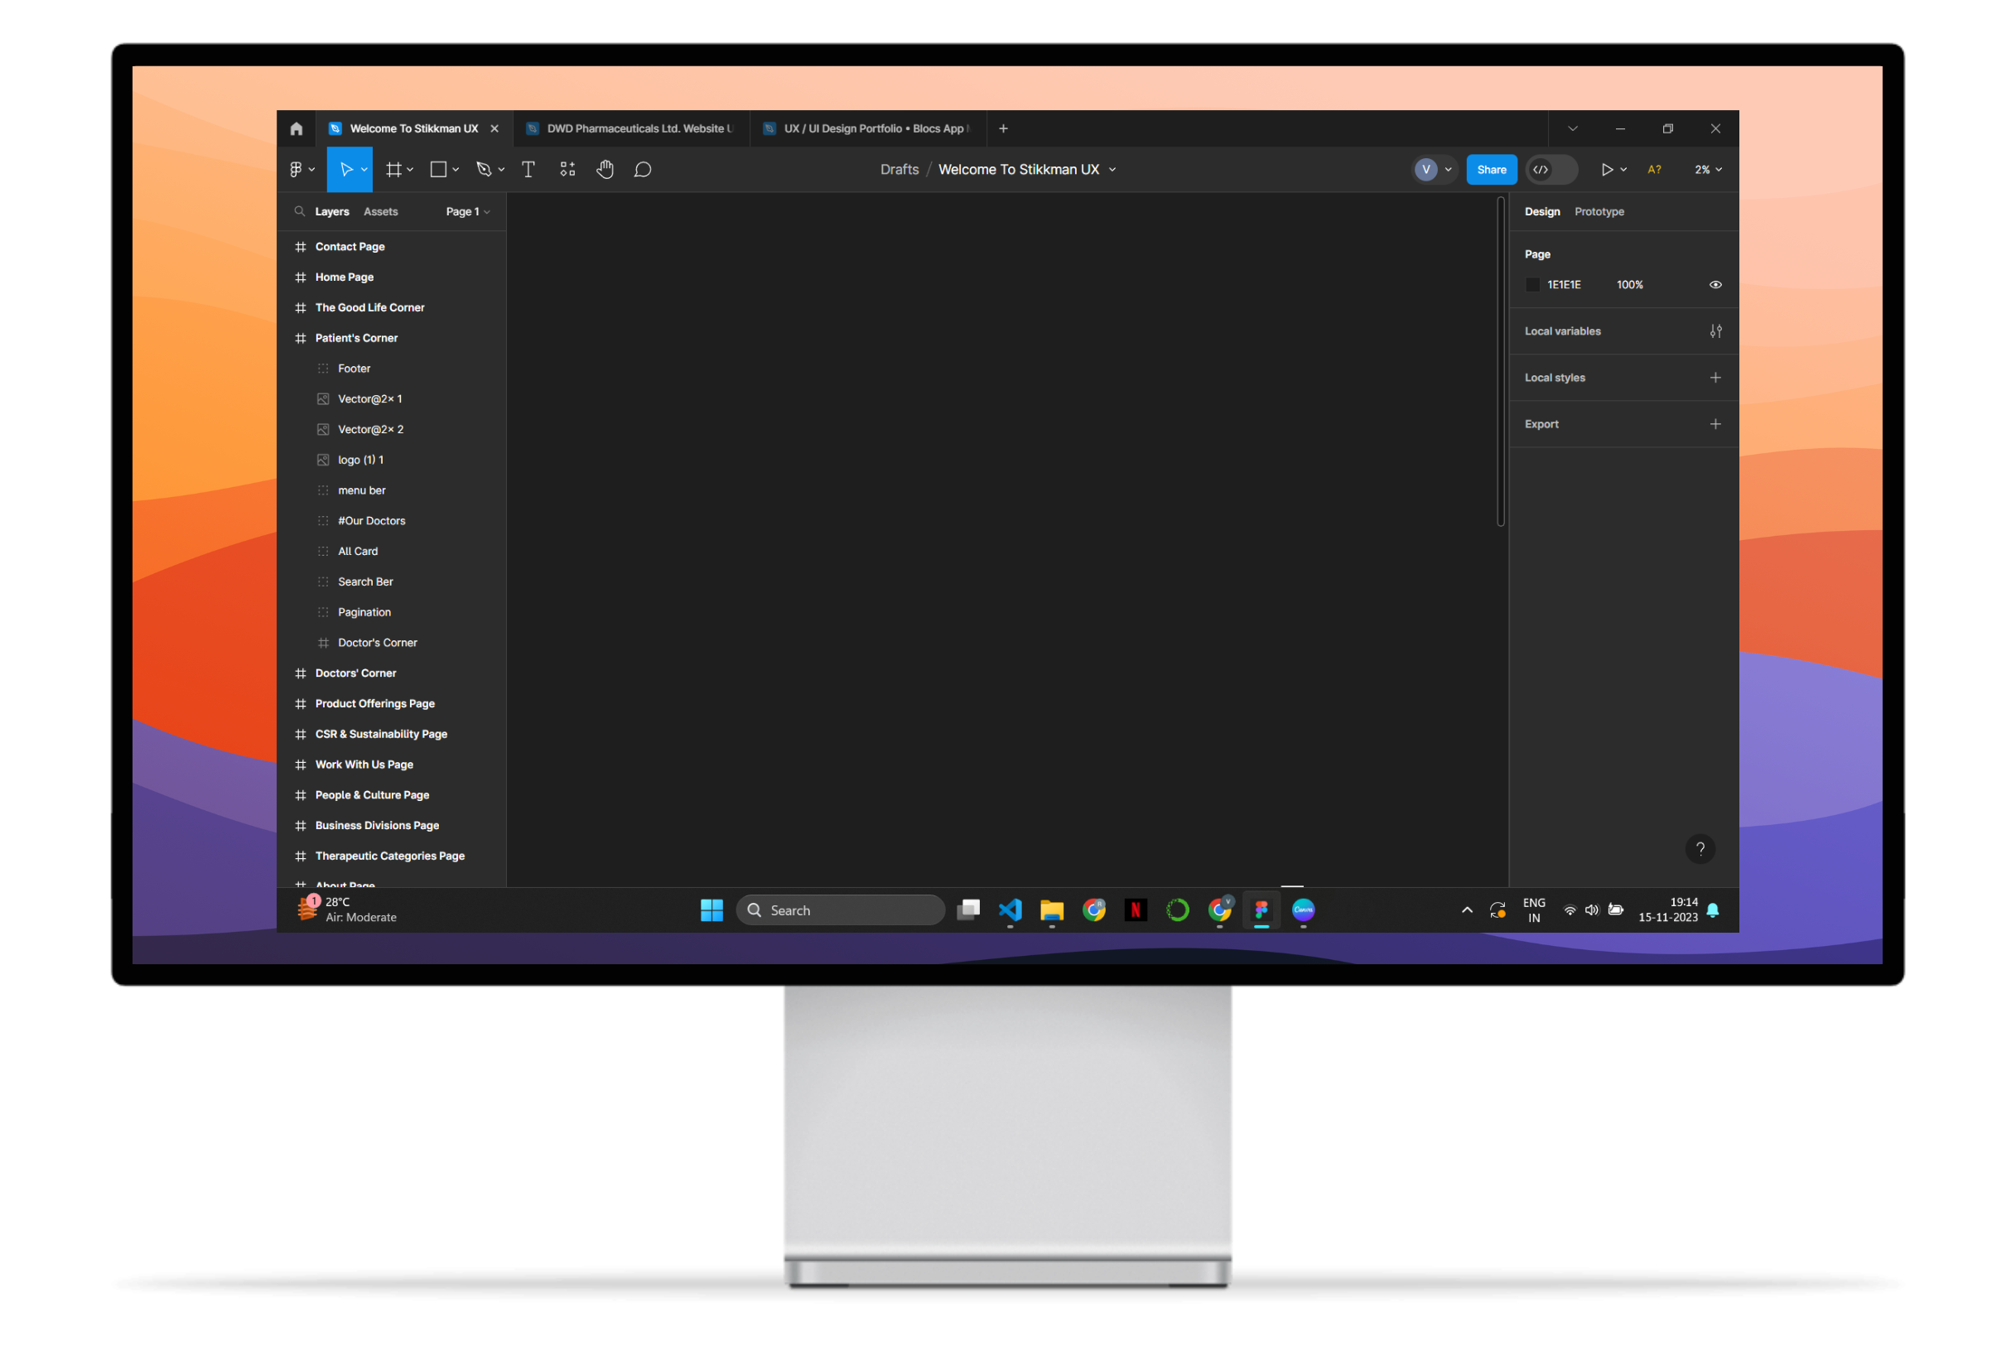Open the missing fonts A? indicator
Viewport: 2016px width, 1351px height.
[1654, 170]
